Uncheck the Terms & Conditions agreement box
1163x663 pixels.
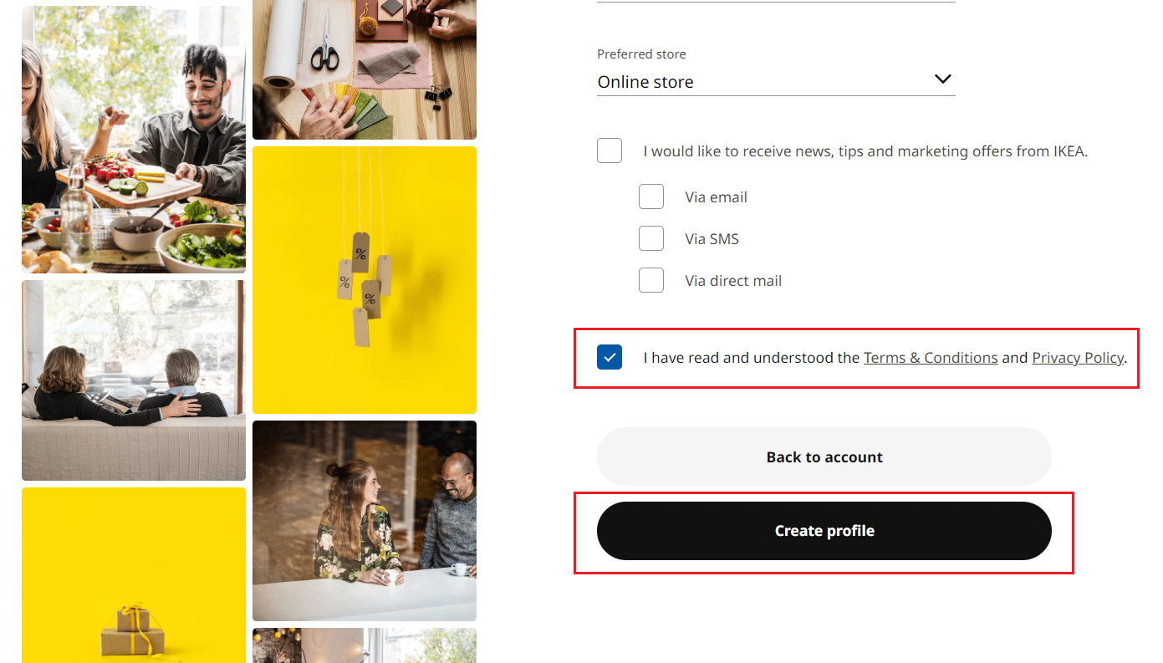610,357
